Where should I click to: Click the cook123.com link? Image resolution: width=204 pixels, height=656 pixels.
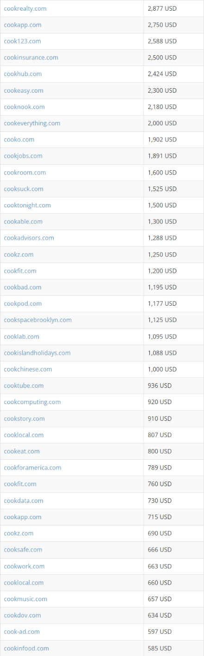pyautogui.click(x=22, y=41)
